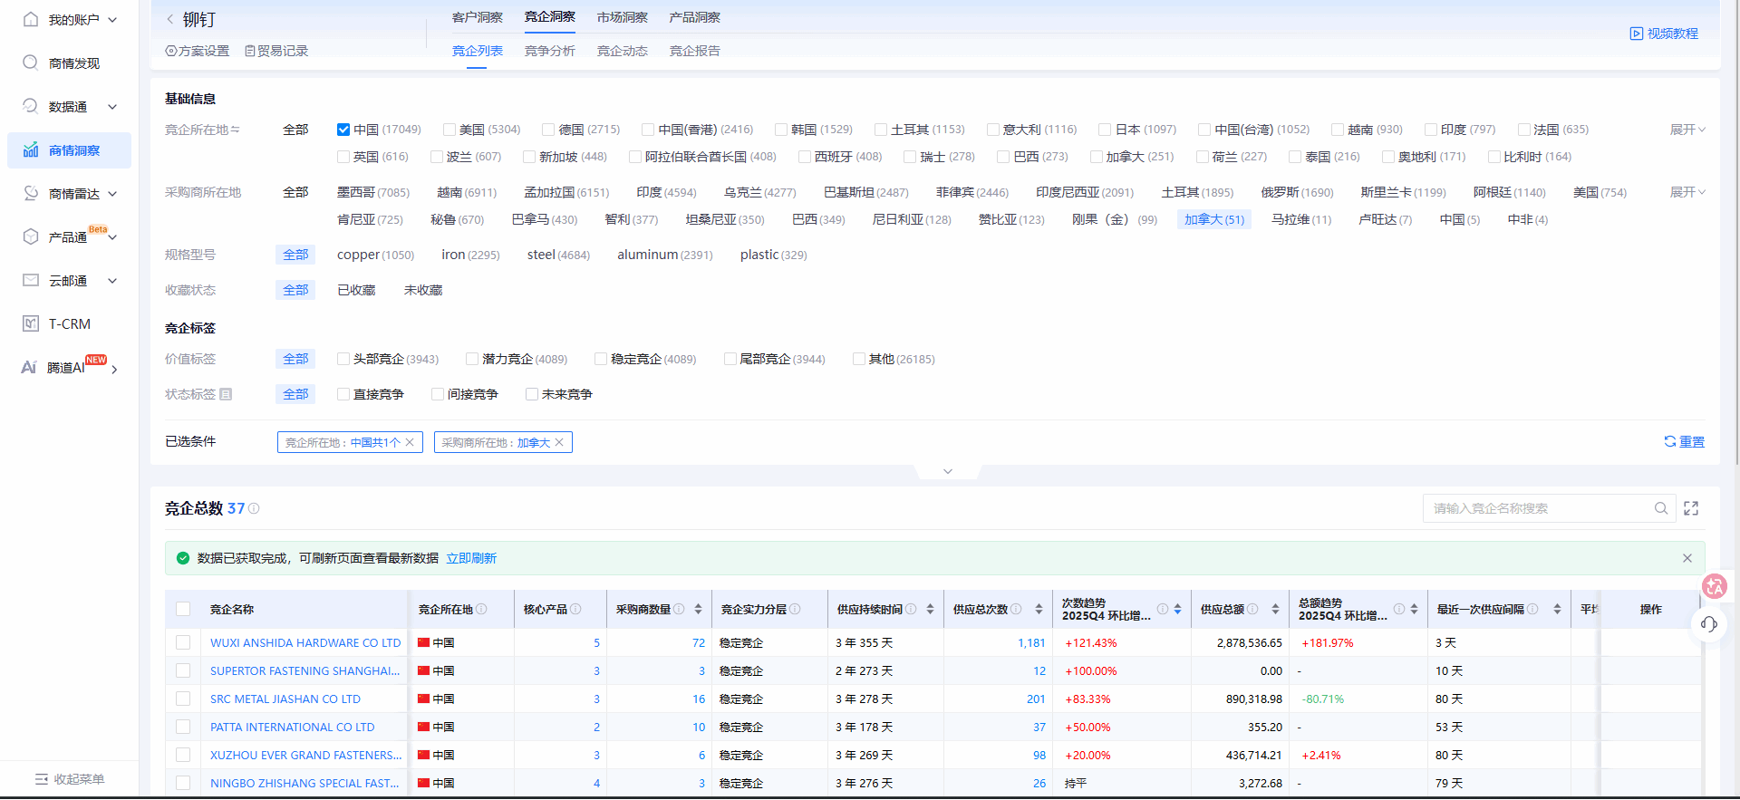
Task: Tick the 直接竞争 status checkbox
Action: click(x=343, y=394)
